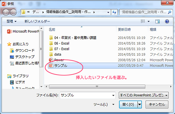Click the horizontal scrollbar thumb in file list
This screenshot has height=114, width=175.
pyautogui.click(x=97, y=87)
